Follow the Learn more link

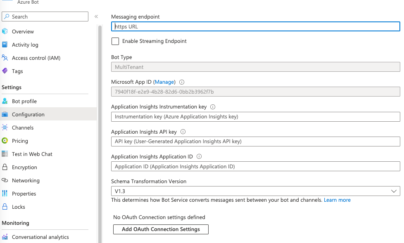click(x=337, y=200)
